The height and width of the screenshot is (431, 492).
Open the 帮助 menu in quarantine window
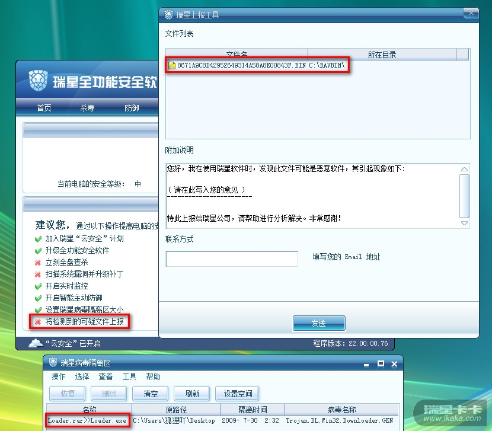click(x=153, y=376)
